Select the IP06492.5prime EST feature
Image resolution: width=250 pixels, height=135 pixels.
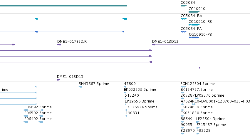click(x=33, y=122)
